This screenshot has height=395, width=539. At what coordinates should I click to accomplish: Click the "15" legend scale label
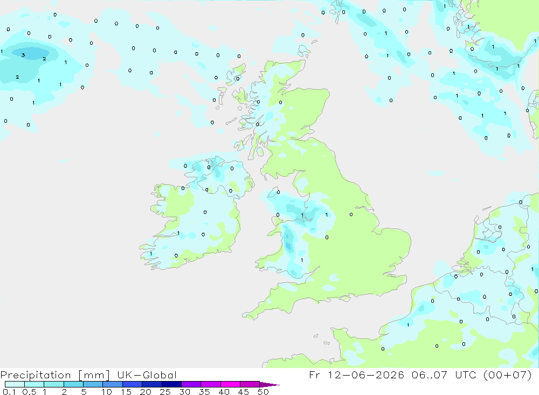pos(126,392)
